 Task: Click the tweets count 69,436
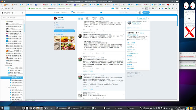point(81,18)
